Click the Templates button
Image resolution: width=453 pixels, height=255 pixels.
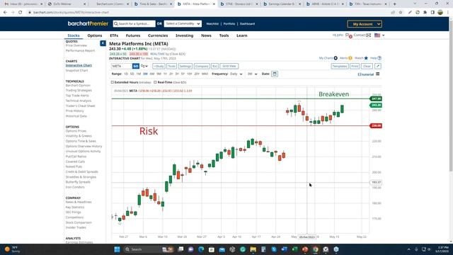click(x=340, y=66)
